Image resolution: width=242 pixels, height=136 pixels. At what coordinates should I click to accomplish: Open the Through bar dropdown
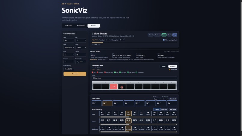[x=122, y=40]
